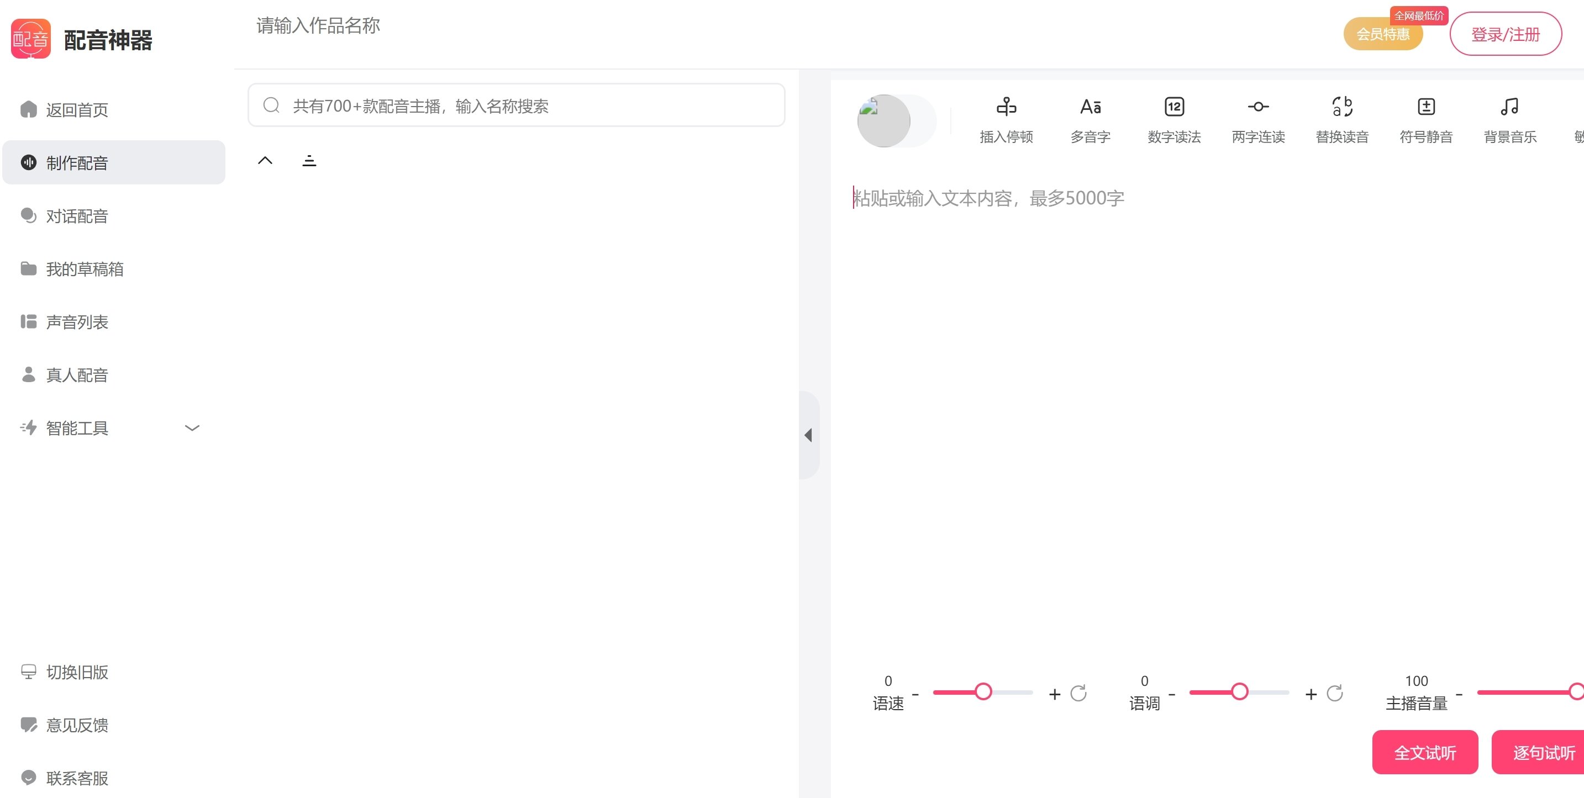The height and width of the screenshot is (798, 1584).
Task: Open 声音列表 from the sidebar
Action: pyautogui.click(x=76, y=321)
